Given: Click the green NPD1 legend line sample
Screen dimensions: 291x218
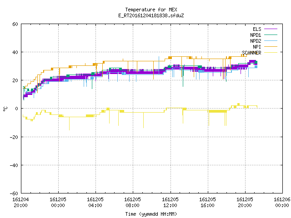Looking at the screenshot, I should (271, 35).
